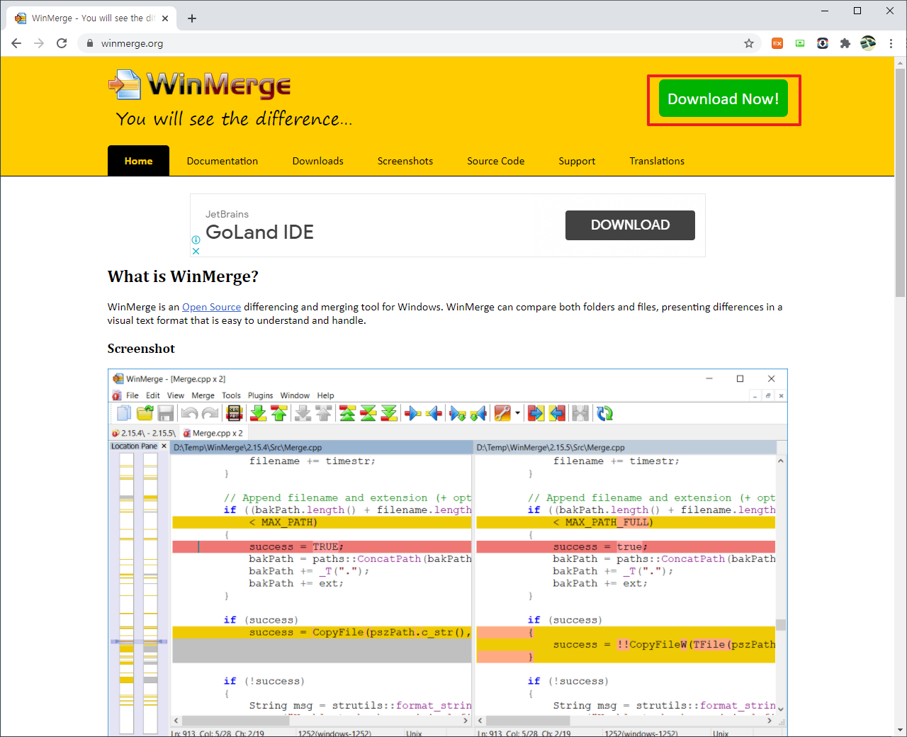Click the address bar showing winmerge.org
Viewport: 907px width, 737px height.
(418, 43)
